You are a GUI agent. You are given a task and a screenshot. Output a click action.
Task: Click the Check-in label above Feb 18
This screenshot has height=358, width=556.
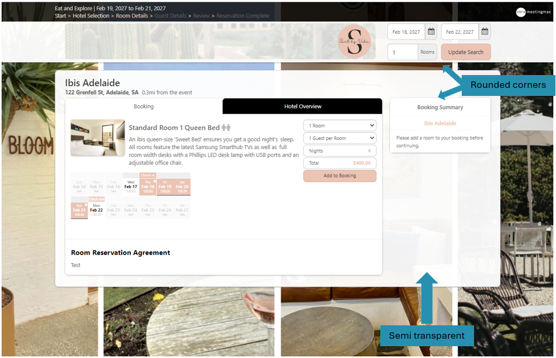pos(148,175)
